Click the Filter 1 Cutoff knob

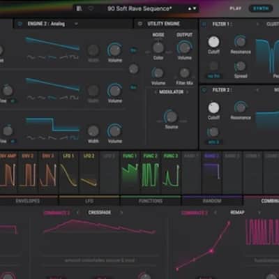pos(213,42)
